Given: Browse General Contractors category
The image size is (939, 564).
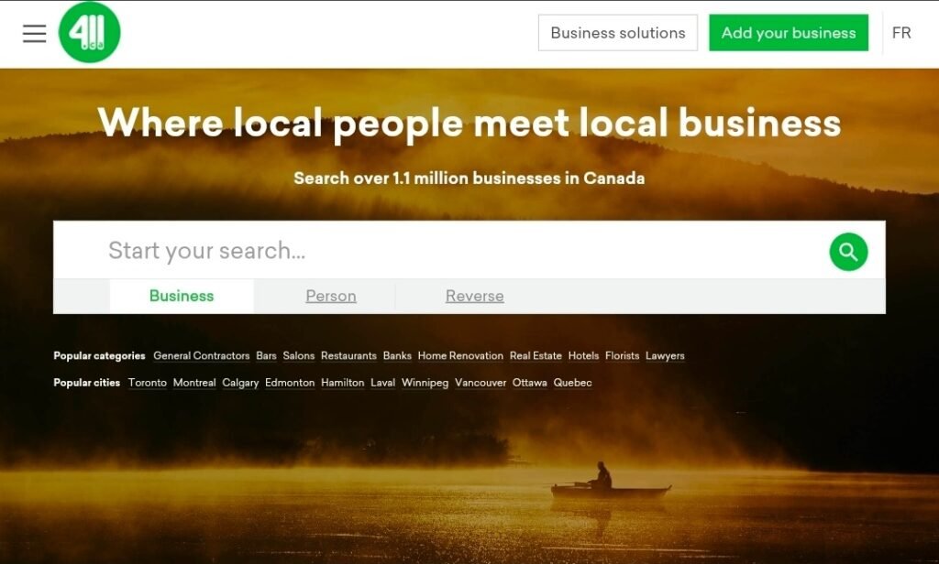Looking at the screenshot, I should (x=201, y=356).
